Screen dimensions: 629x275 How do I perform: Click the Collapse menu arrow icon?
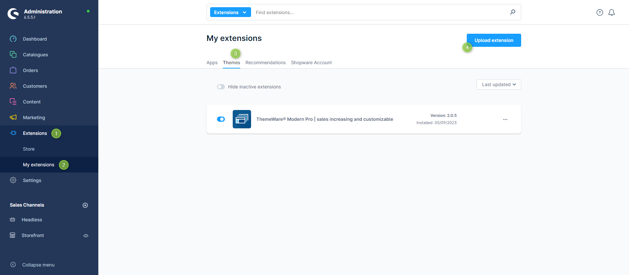[13, 265]
